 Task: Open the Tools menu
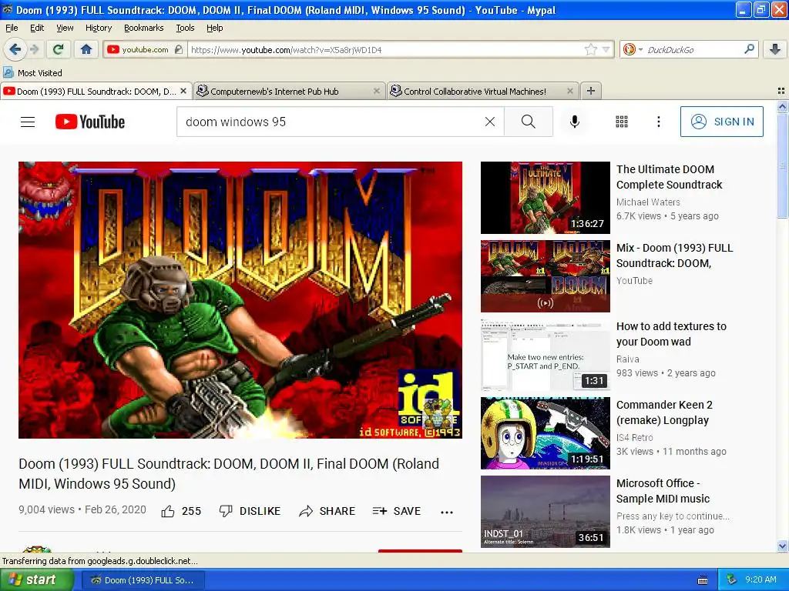(185, 28)
